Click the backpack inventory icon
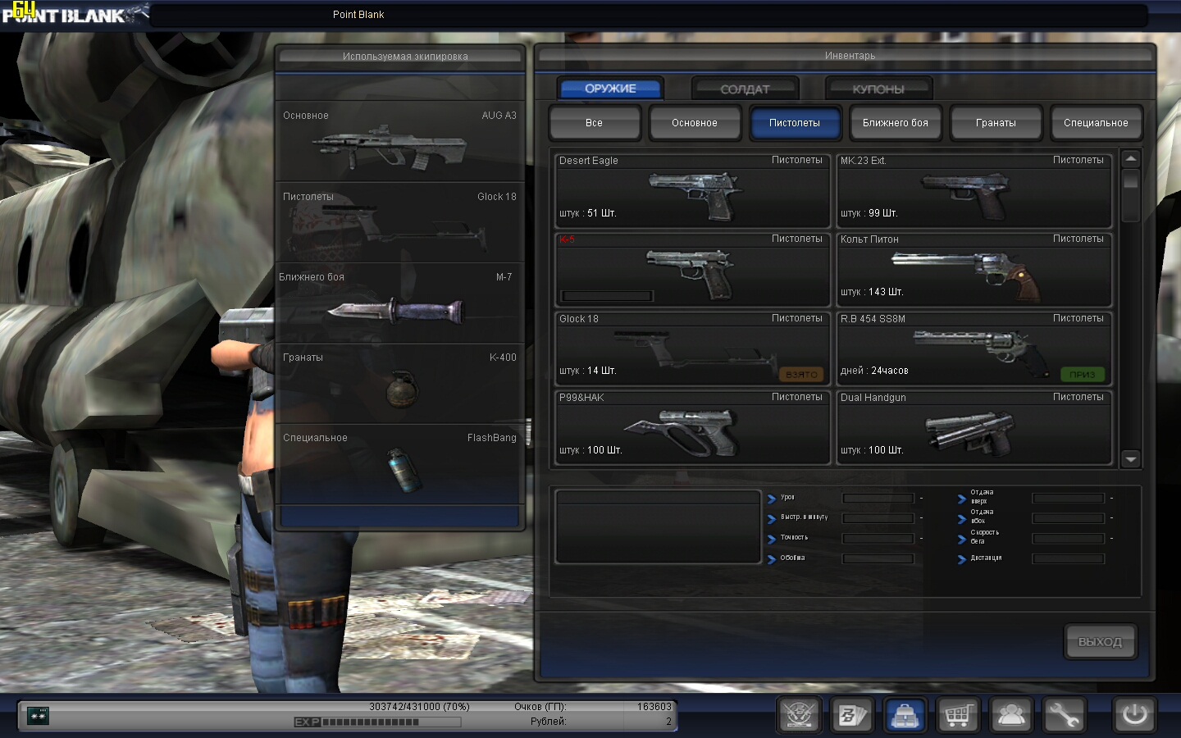The height and width of the screenshot is (738, 1181). 905,715
